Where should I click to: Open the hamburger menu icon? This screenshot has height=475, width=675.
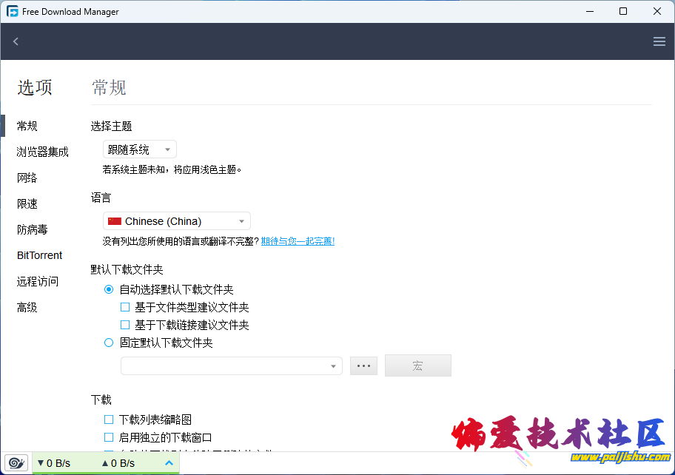click(659, 41)
